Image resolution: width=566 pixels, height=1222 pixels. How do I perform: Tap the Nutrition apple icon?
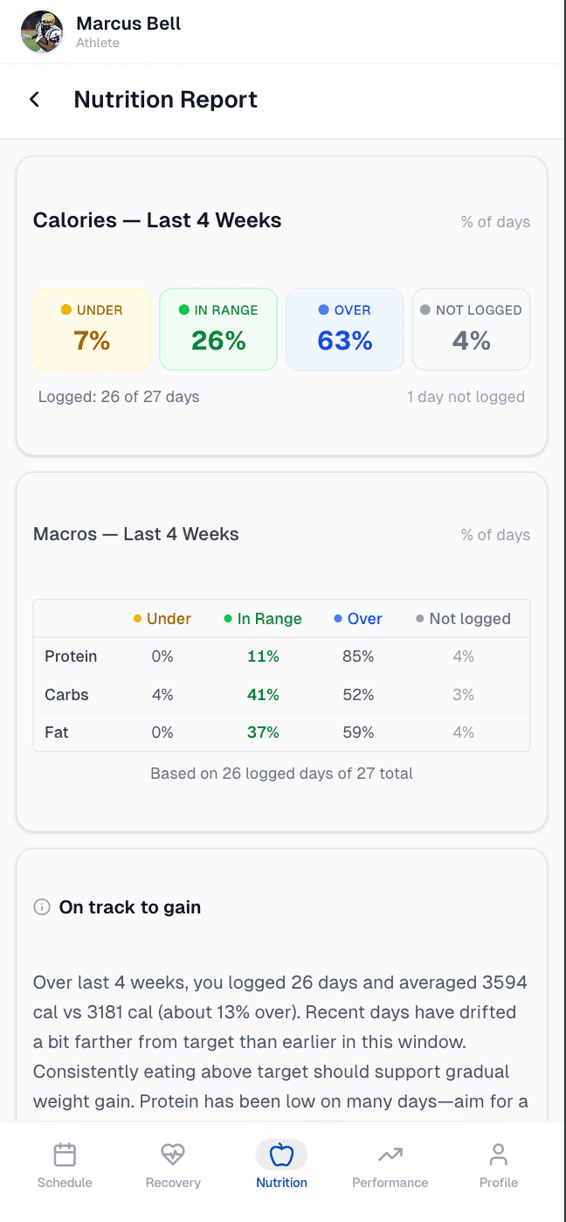click(281, 1154)
